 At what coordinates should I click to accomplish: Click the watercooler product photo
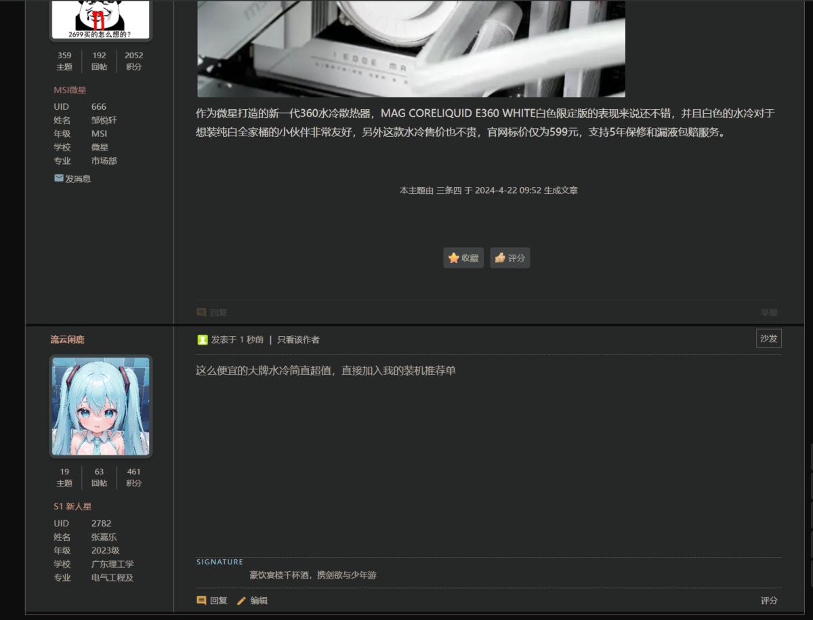pyautogui.click(x=411, y=48)
